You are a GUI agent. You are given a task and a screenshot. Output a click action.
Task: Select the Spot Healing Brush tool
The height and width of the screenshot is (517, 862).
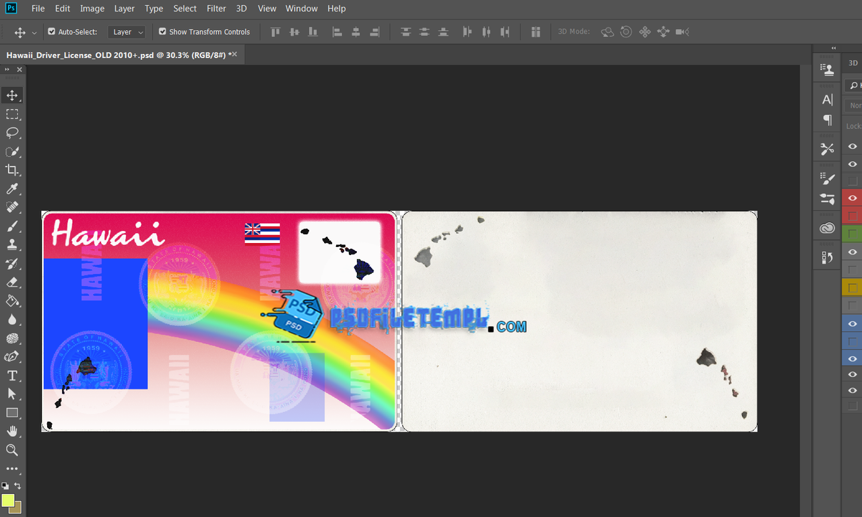pos(12,207)
